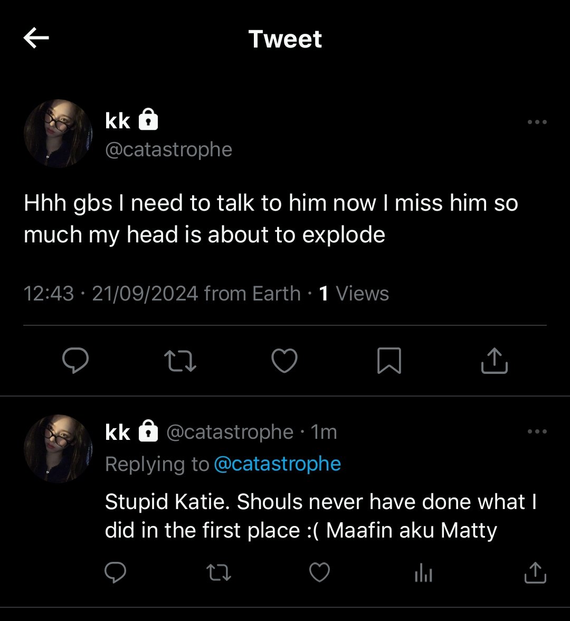Open the @catastrophe mention link
This screenshot has height=621, width=570.
coord(278,464)
